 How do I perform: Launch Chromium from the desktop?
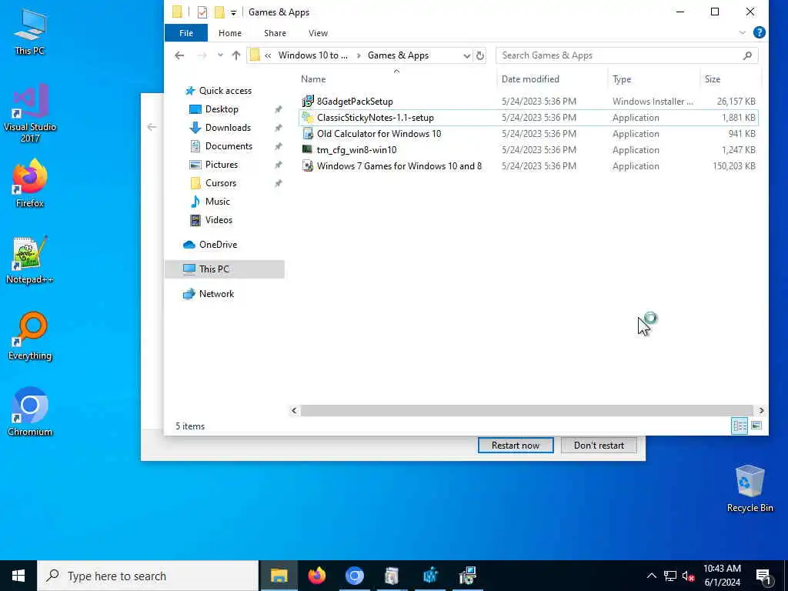pos(30,412)
